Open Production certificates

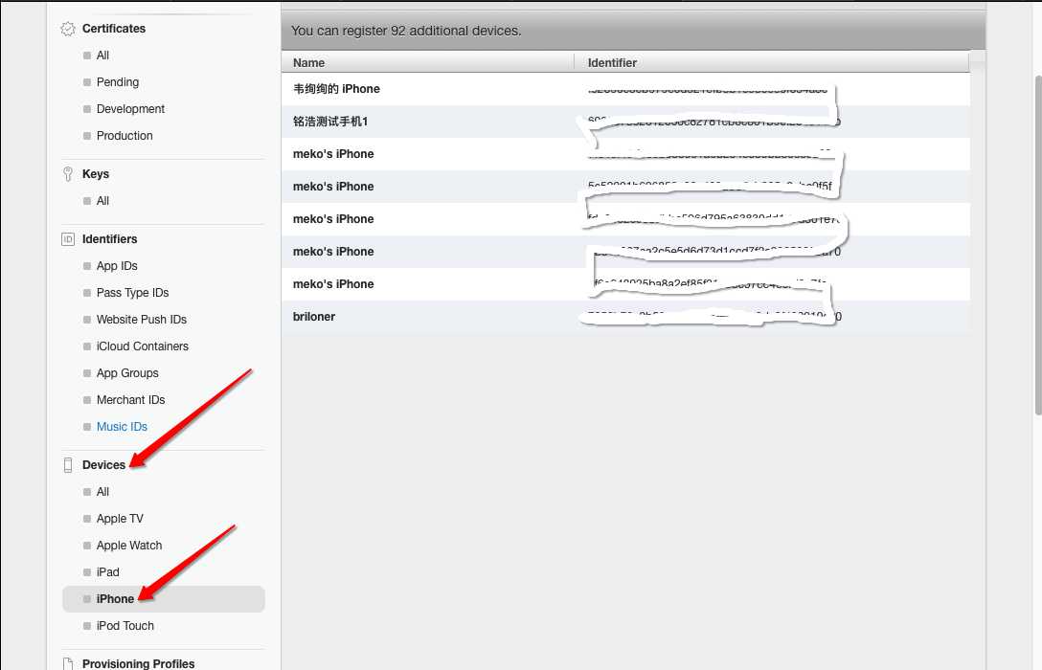coord(125,136)
